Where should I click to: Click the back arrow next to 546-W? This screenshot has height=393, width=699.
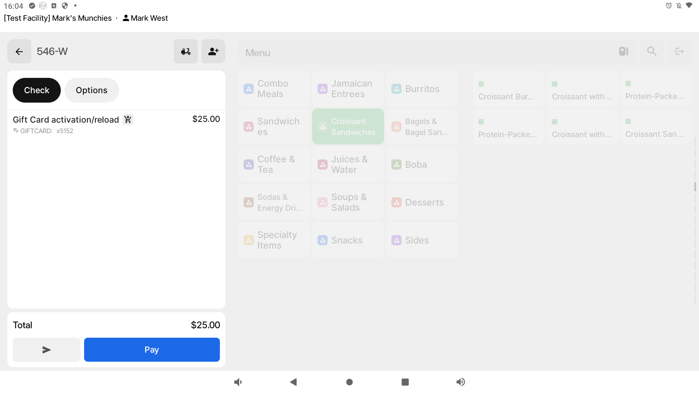click(19, 51)
